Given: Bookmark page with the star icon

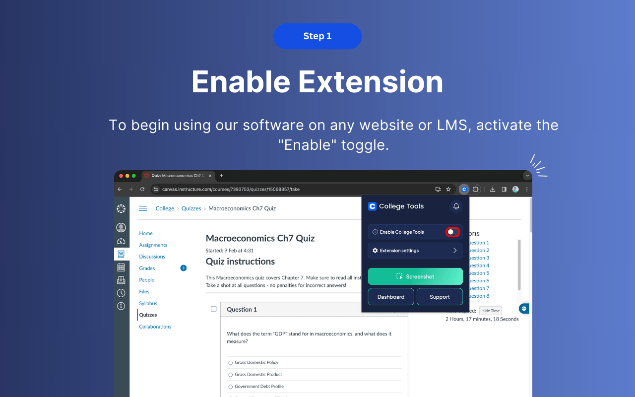Looking at the screenshot, I should (448, 189).
